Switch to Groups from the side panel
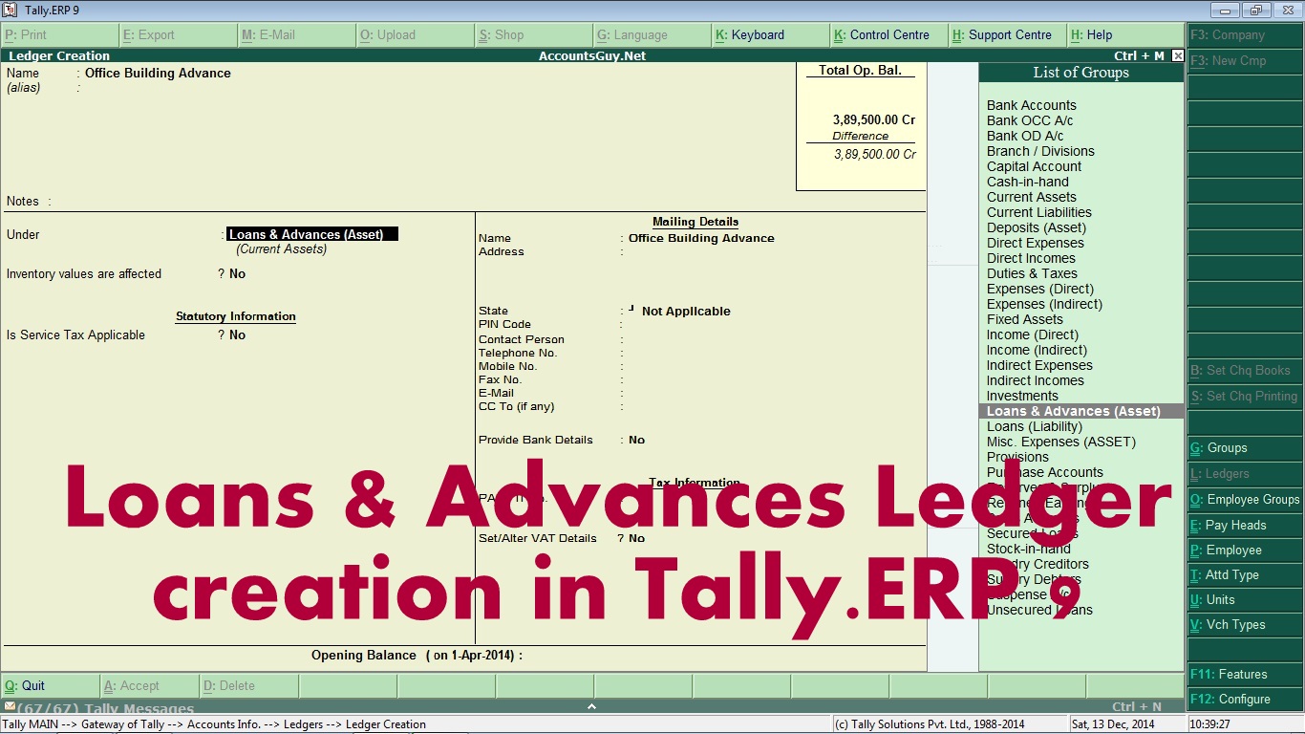The image size is (1305, 734). tap(1245, 448)
